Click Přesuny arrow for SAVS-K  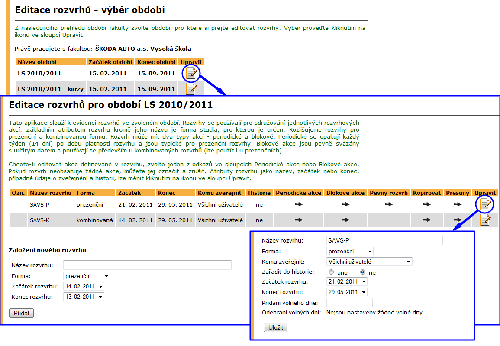pyautogui.click(x=458, y=220)
